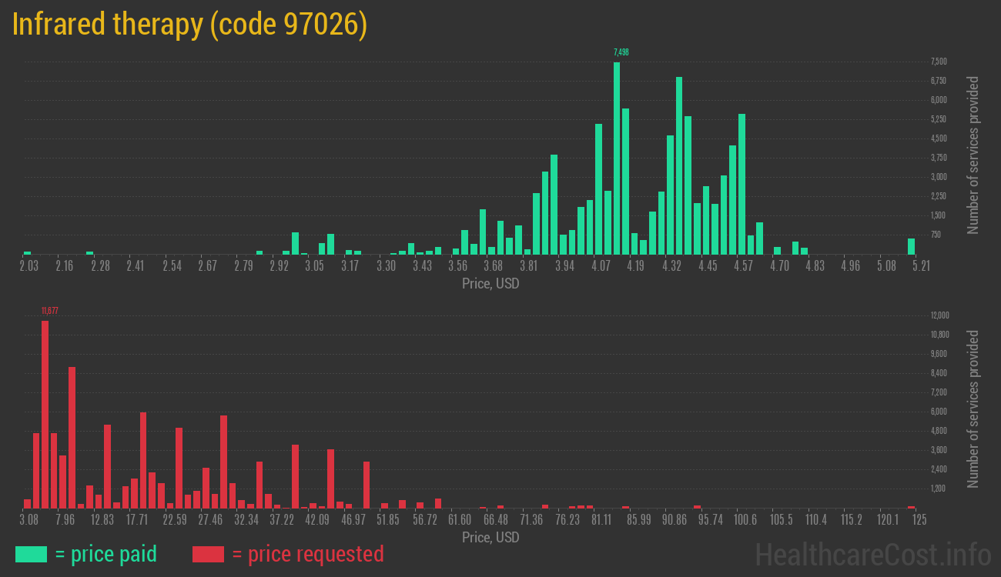
Task: Click the green 'price paid' legend swatch
Action: coord(31,554)
